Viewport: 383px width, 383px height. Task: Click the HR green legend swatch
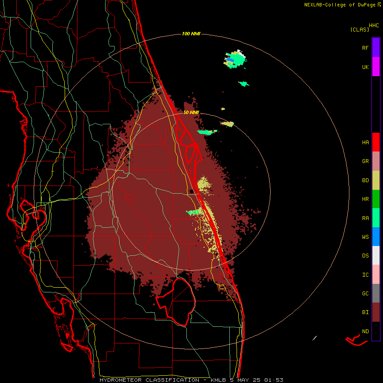pyautogui.click(x=376, y=199)
